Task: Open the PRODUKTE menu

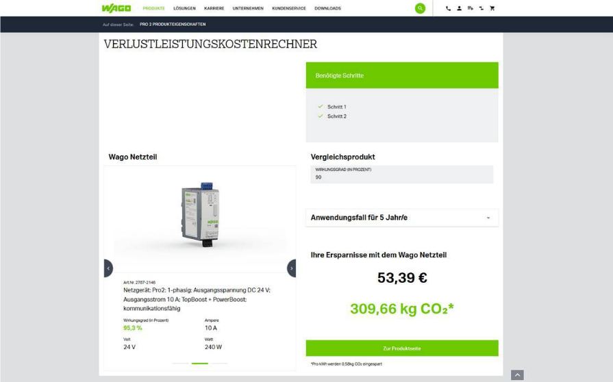Action: click(x=153, y=8)
